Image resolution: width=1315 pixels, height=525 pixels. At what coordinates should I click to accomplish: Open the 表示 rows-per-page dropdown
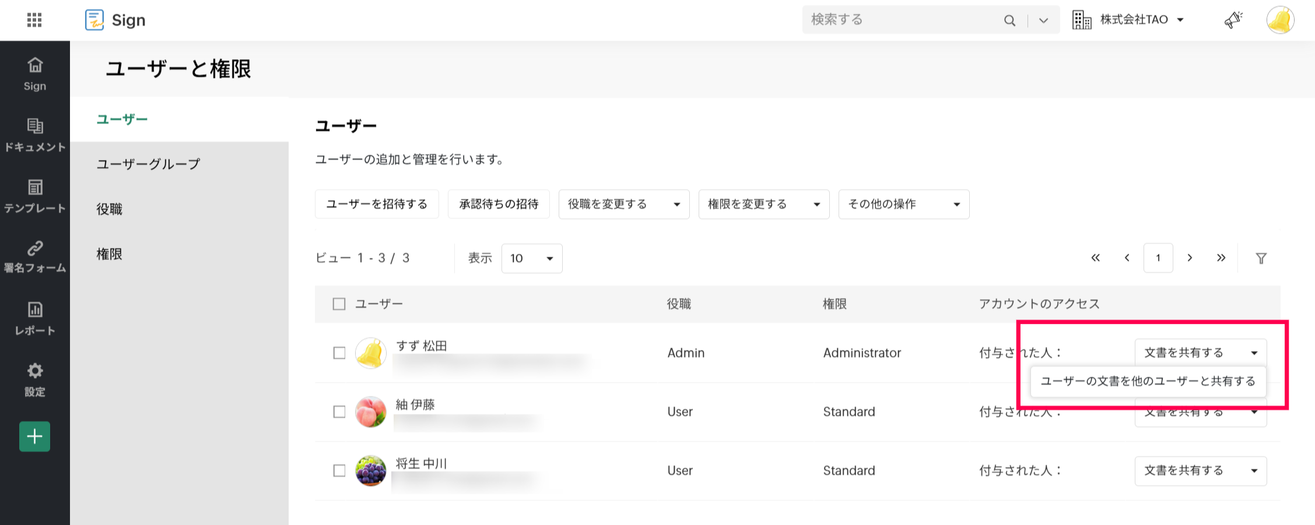[x=531, y=259]
